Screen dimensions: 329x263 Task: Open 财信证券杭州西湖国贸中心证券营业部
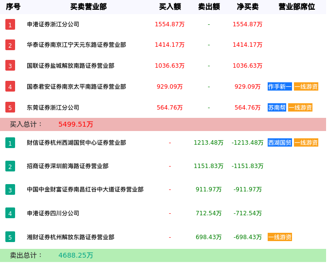(x=76, y=143)
